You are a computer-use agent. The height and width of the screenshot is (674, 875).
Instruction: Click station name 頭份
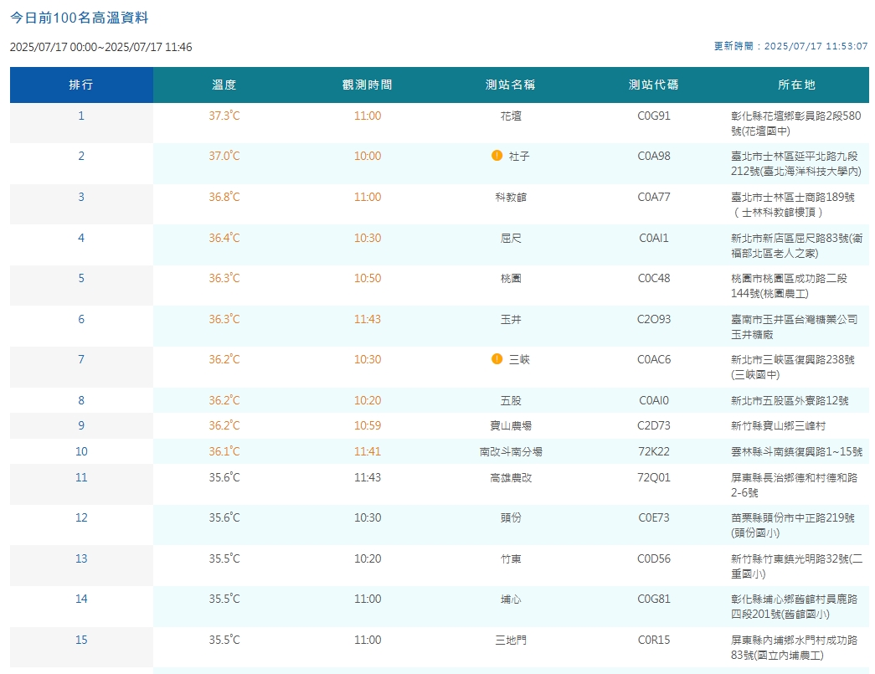[511, 517]
